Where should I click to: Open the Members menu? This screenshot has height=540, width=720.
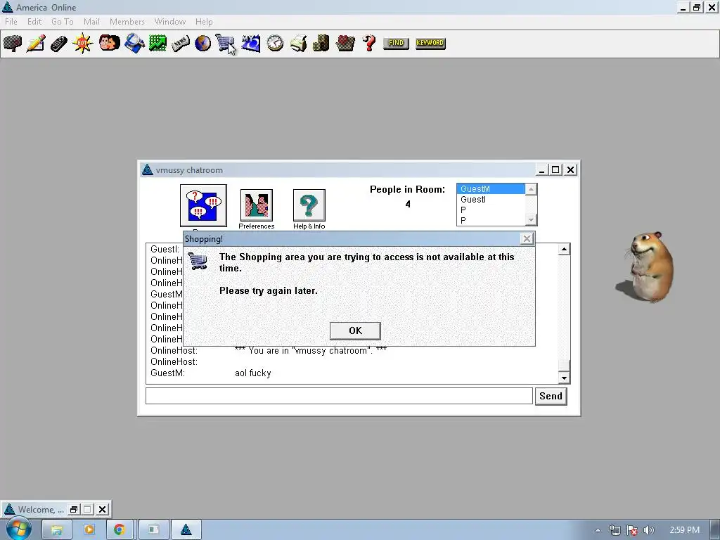click(127, 22)
